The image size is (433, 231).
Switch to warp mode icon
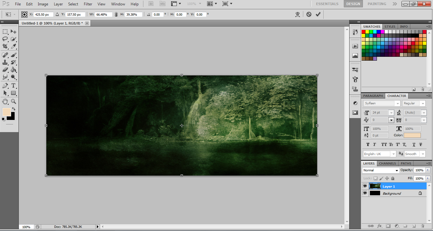click(298, 14)
